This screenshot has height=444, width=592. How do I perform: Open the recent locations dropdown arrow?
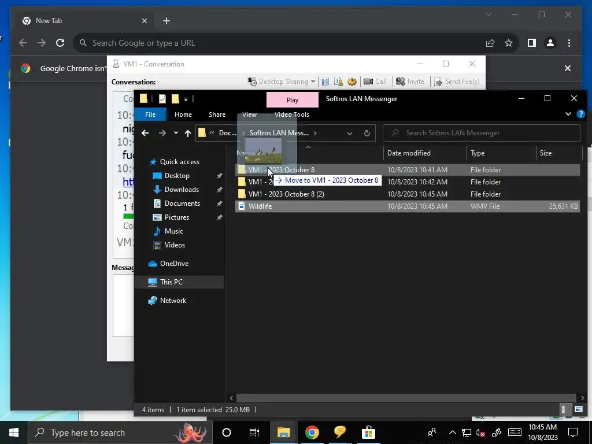pos(176,133)
